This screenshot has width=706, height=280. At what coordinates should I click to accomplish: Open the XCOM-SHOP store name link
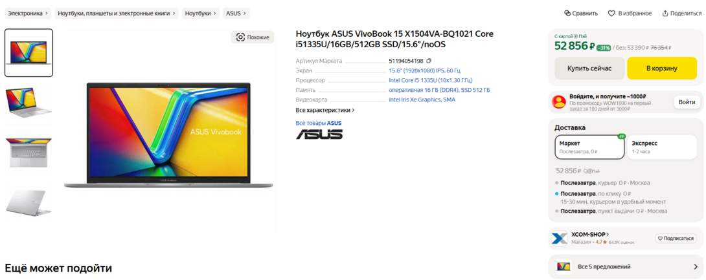(590, 234)
